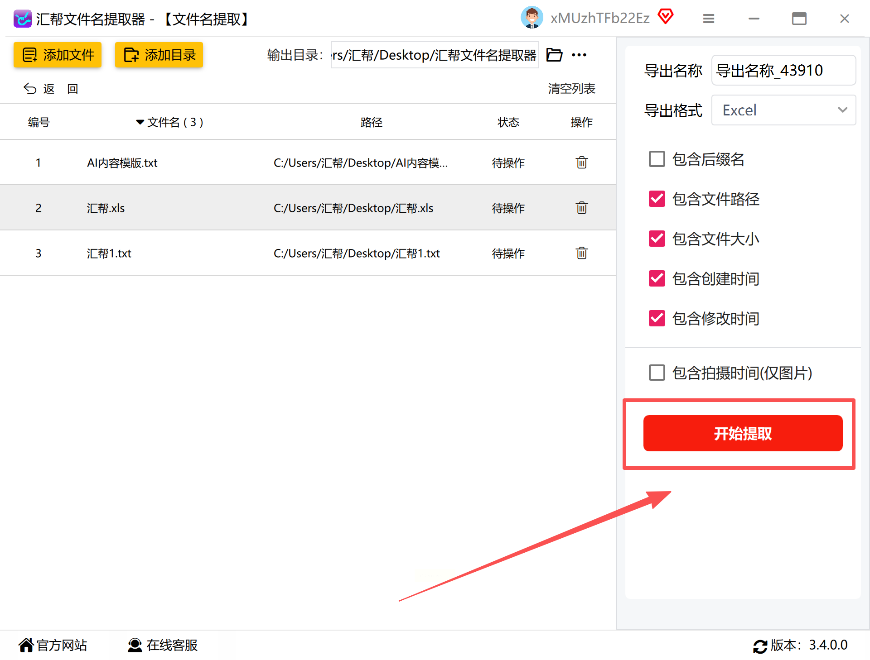Click trash icon for 汇帮.xls row
The image size is (870, 660).
point(581,208)
